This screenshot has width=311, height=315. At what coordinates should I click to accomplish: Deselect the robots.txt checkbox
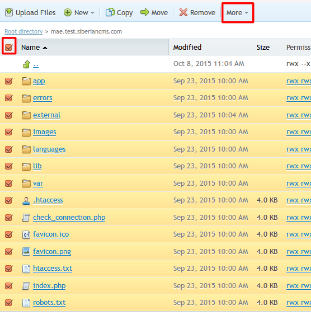point(9,303)
